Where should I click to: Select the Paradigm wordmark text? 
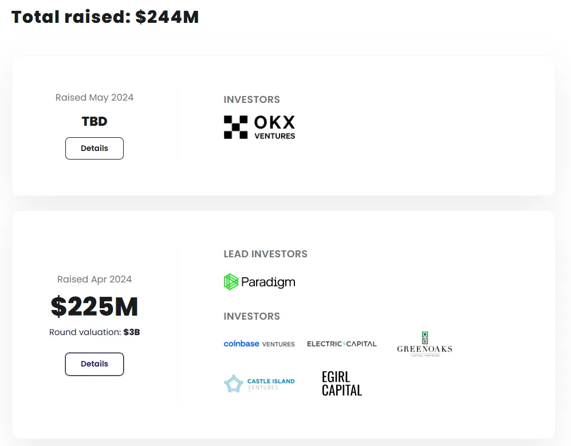click(x=268, y=282)
